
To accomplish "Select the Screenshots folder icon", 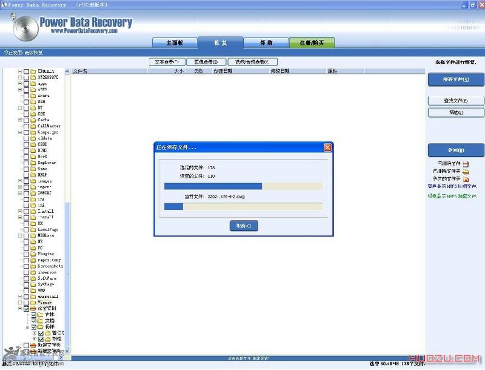I will click(x=33, y=266).
